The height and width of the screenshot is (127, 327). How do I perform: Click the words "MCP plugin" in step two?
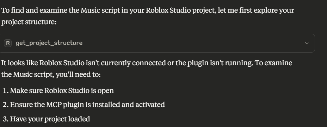[68, 105]
